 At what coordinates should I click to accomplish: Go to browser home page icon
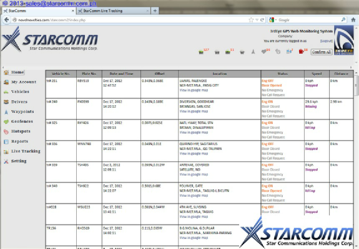(353, 20)
